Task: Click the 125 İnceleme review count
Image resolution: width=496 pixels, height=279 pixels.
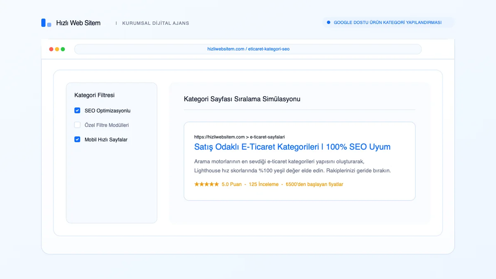Action: pos(264,184)
